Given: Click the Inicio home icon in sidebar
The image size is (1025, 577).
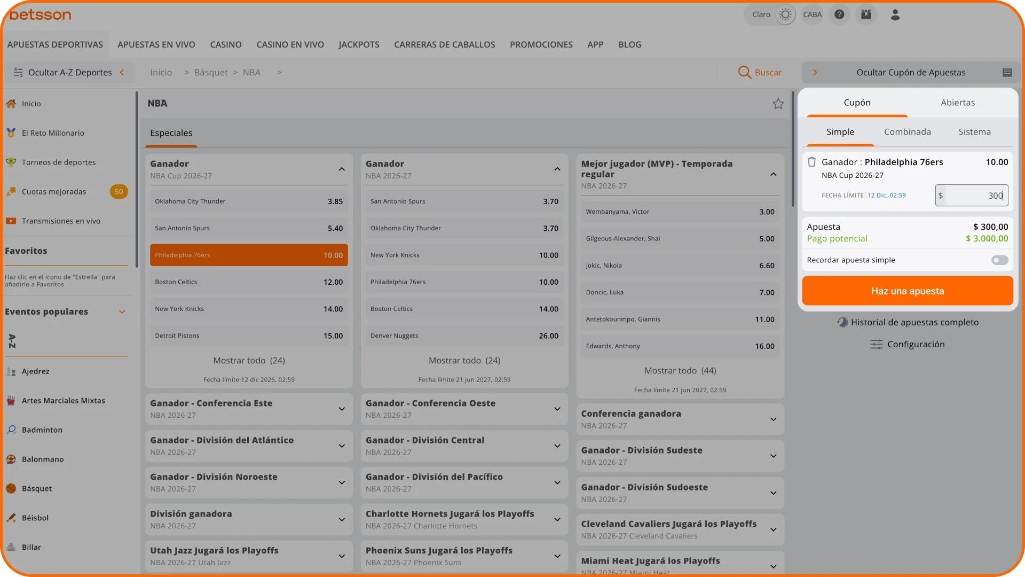Looking at the screenshot, I should point(11,104).
